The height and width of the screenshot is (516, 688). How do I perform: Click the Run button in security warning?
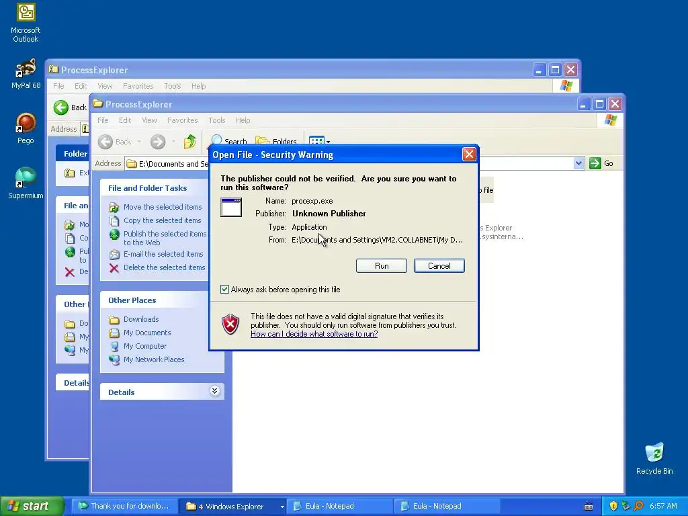(382, 266)
